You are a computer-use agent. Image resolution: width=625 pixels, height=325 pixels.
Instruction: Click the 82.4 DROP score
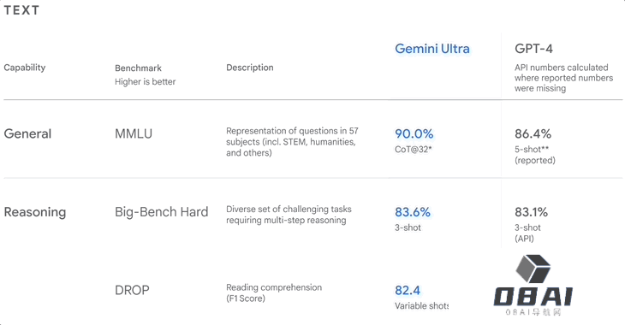point(408,290)
